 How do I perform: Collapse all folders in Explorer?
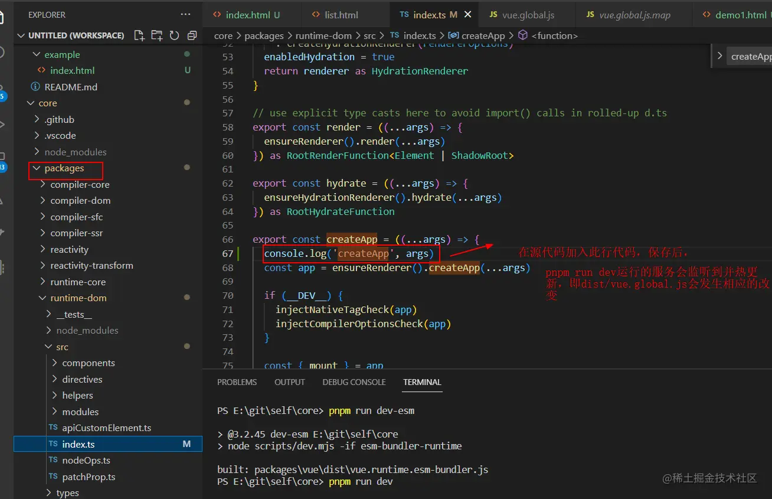pyautogui.click(x=192, y=35)
